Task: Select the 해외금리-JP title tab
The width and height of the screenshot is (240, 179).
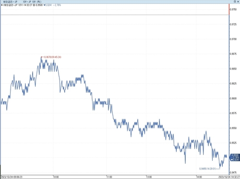Action: [10, 2]
